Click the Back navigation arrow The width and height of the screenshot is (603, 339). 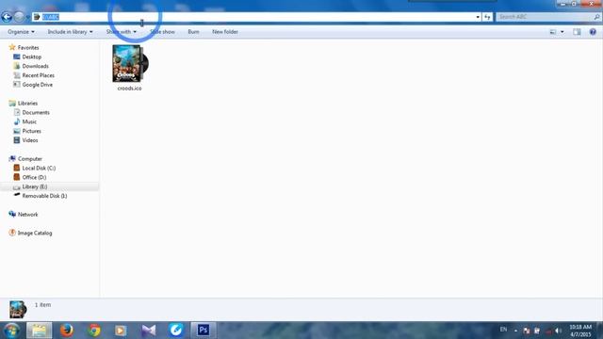pos(7,17)
